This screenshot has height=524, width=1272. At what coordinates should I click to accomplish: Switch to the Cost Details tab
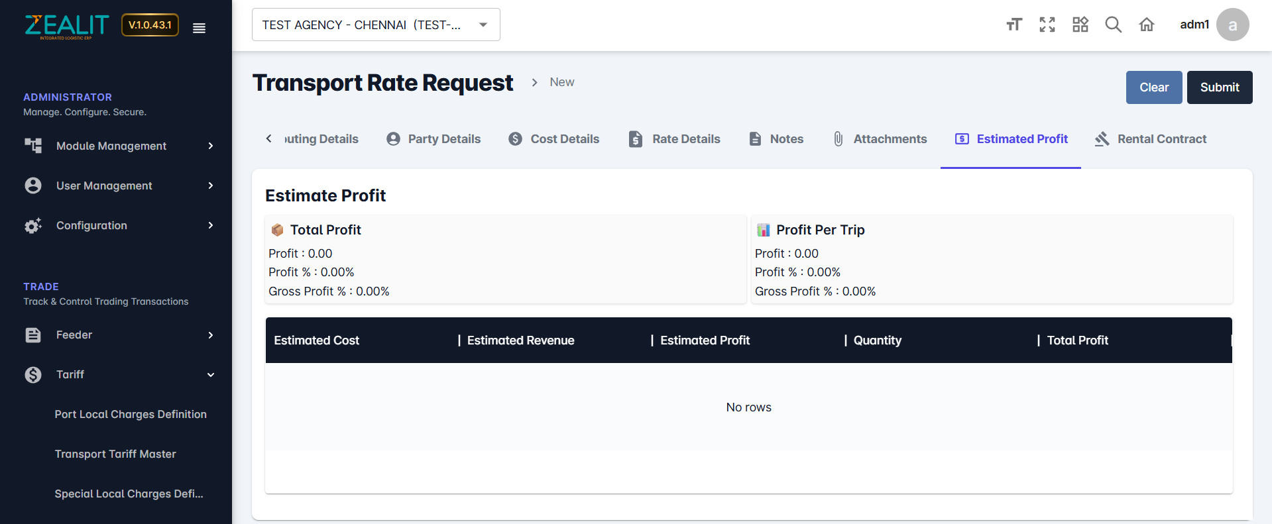pyautogui.click(x=554, y=139)
